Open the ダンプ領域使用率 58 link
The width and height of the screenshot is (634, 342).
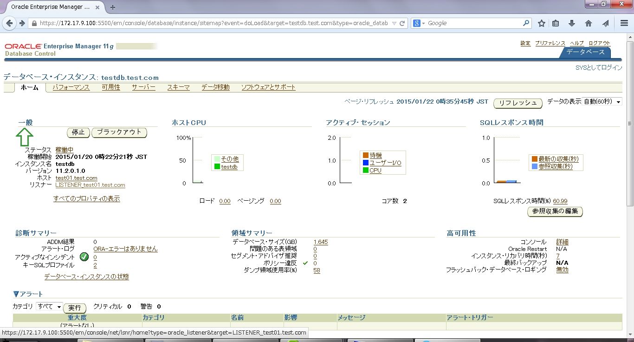click(x=317, y=270)
